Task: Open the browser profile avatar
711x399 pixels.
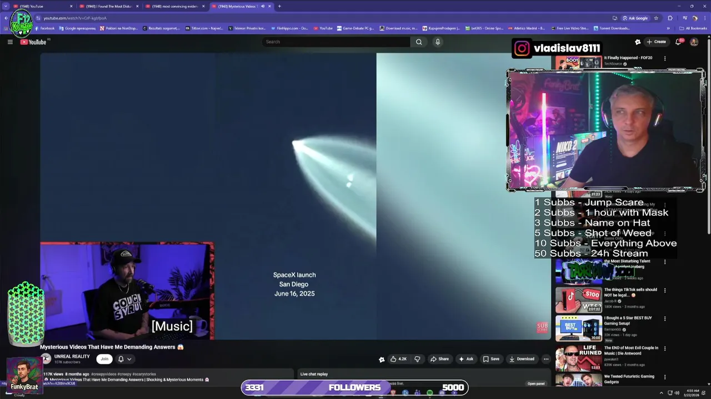Action: pyautogui.click(x=694, y=18)
